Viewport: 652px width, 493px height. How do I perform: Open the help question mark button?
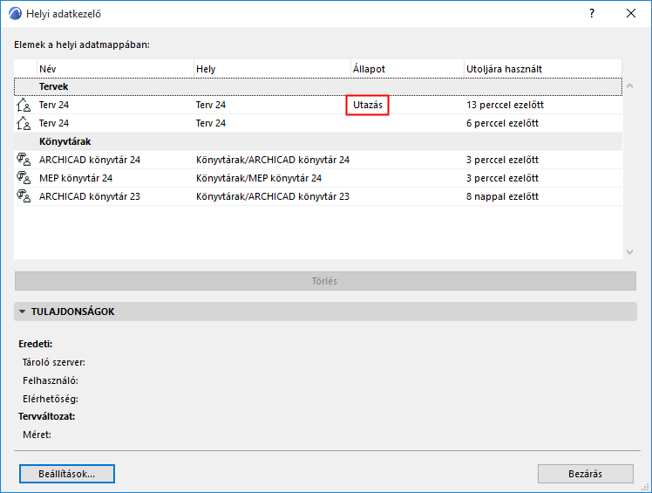click(x=592, y=13)
